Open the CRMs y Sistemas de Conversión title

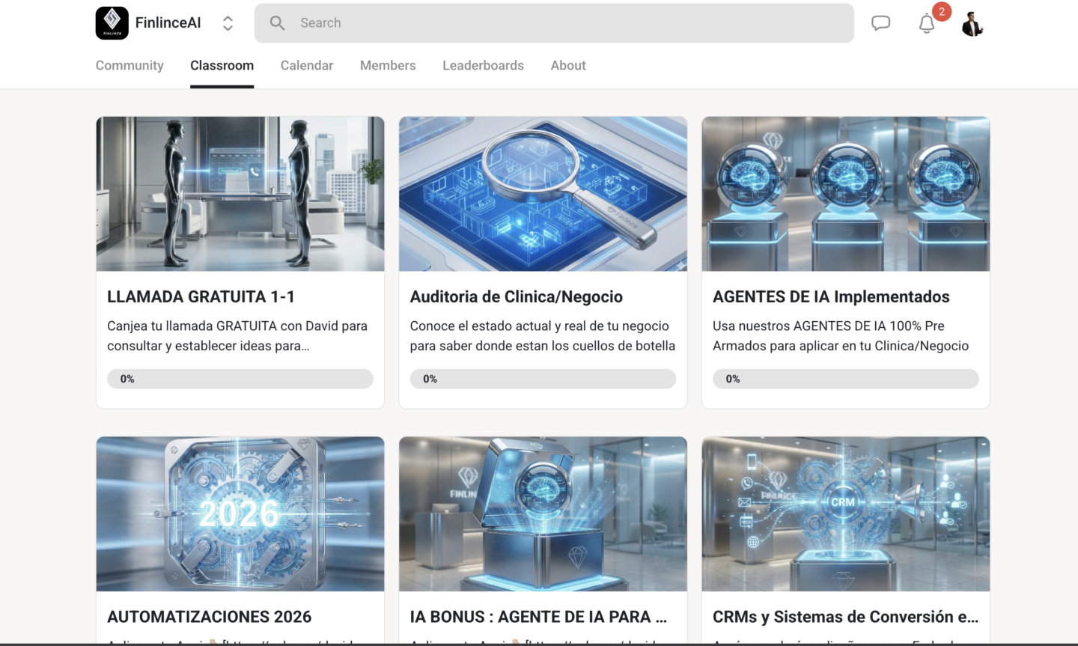[845, 617]
